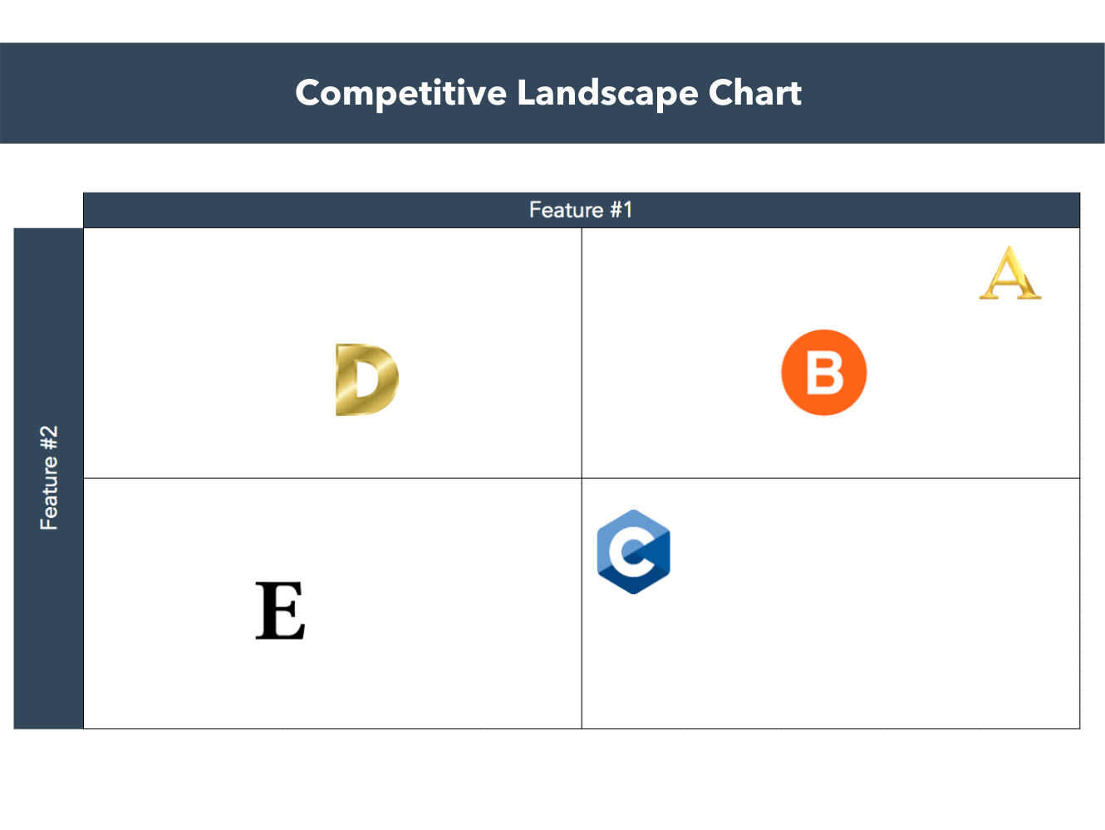The width and height of the screenshot is (1105, 830).
Task: Select the "Feature #1" header label
Action: [581, 210]
